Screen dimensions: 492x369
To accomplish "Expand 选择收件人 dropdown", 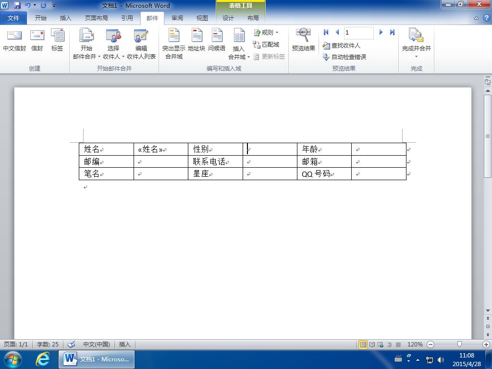I will click(x=113, y=44).
